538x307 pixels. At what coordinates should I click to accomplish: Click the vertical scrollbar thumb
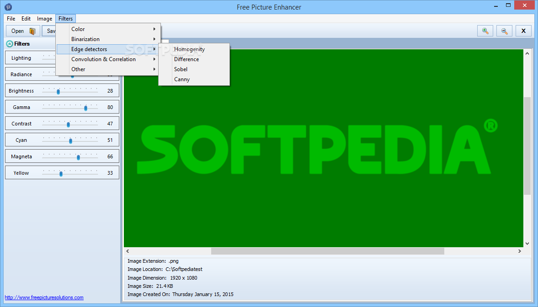pyautogui.click(x=527, y=146)
